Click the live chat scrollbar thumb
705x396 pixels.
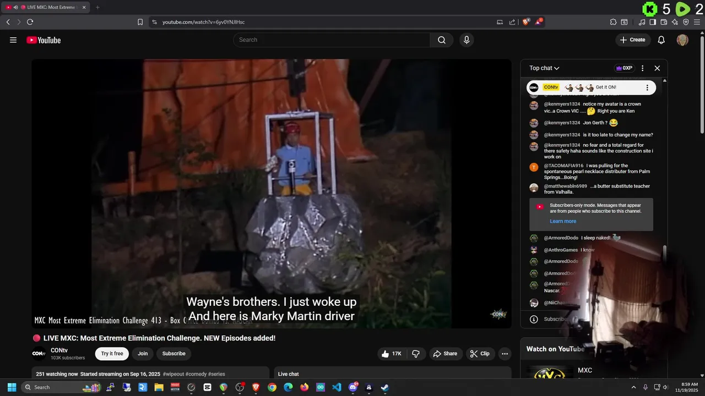664,253
